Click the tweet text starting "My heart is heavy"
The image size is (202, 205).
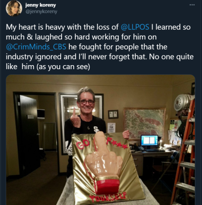[x=99, y=47]
